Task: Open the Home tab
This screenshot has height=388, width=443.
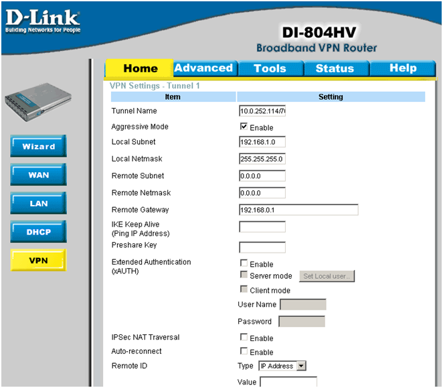Action: pyautogui.click(x=140, y=68)
